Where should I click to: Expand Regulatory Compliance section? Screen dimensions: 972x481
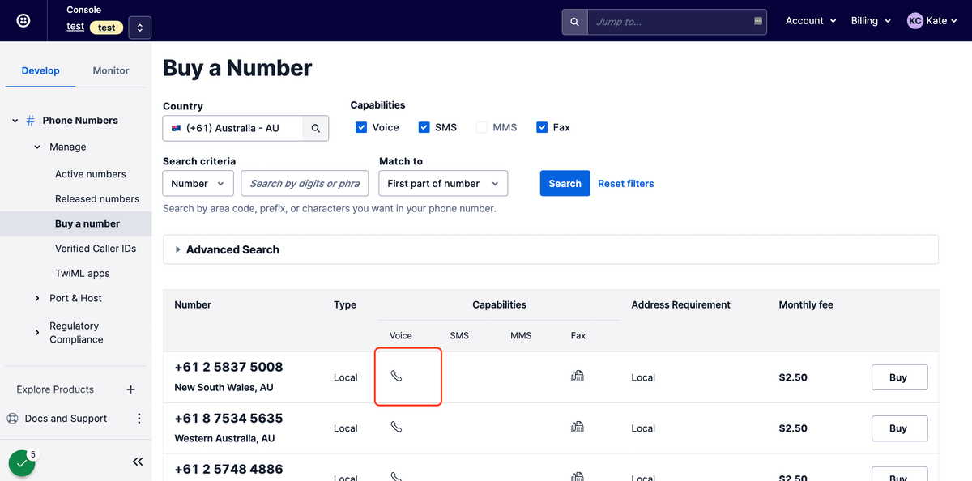tap(37, 333)
